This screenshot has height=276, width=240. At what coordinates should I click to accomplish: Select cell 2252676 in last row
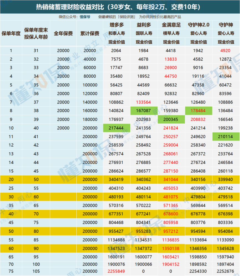[x=225, y=271]
